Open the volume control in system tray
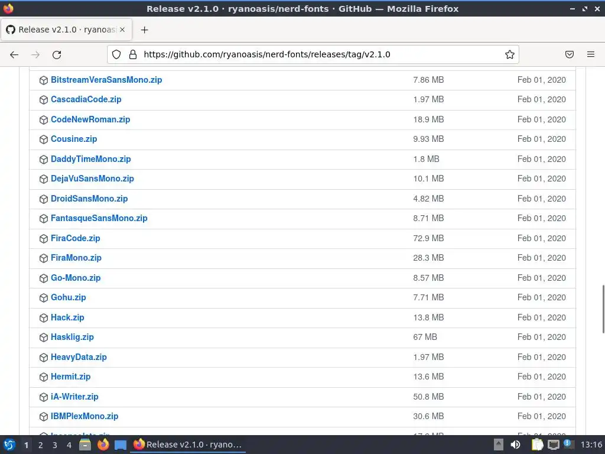Image resolution: width=605 pixels, height=454 pixels. coord(515,445)
